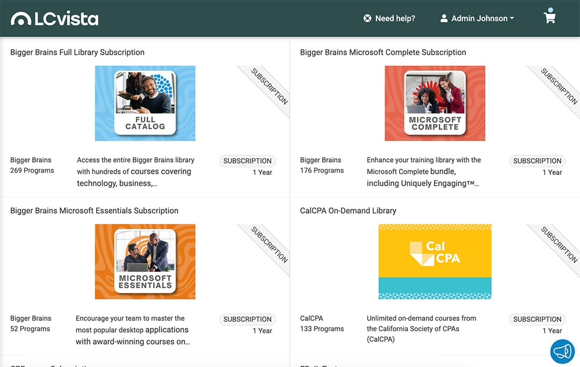Click the CalCPA yellow cover image
The image size is (580, 367).
[434, 261]
